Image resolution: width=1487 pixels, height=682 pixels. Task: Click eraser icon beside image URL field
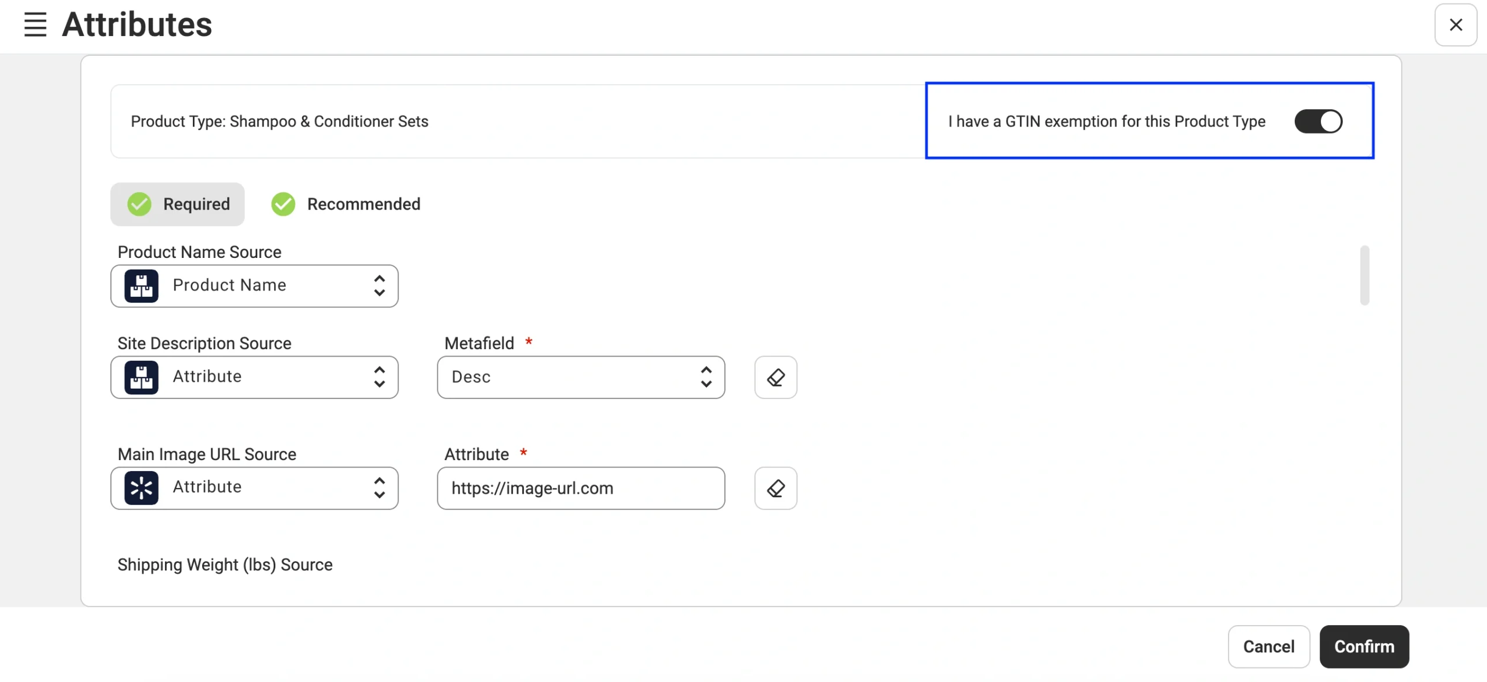[x=775, y=489]
